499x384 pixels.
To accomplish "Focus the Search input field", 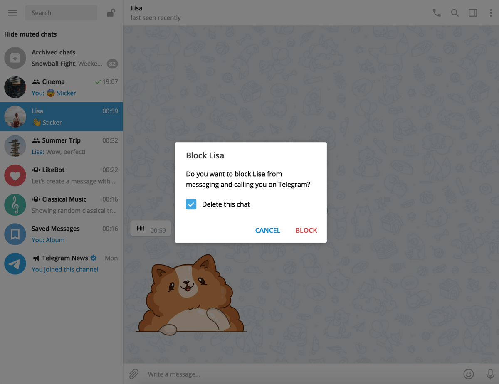I will tap(61, 13).
